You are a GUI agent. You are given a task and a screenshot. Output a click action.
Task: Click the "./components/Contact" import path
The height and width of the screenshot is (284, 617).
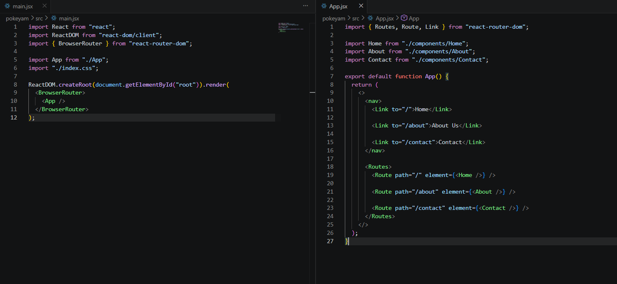450,59
